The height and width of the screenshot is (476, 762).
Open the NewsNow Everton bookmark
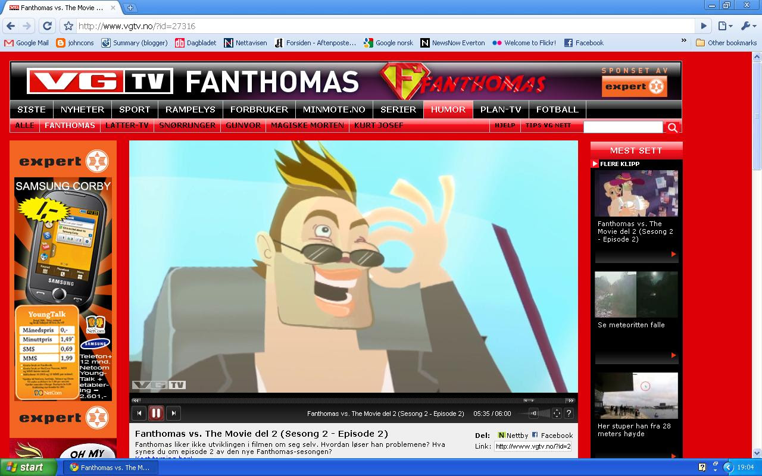click(452, 43)
